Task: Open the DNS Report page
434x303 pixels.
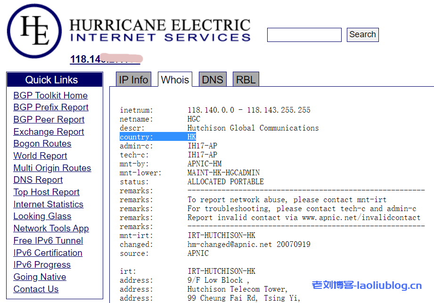Action: [x=38, y=180]
